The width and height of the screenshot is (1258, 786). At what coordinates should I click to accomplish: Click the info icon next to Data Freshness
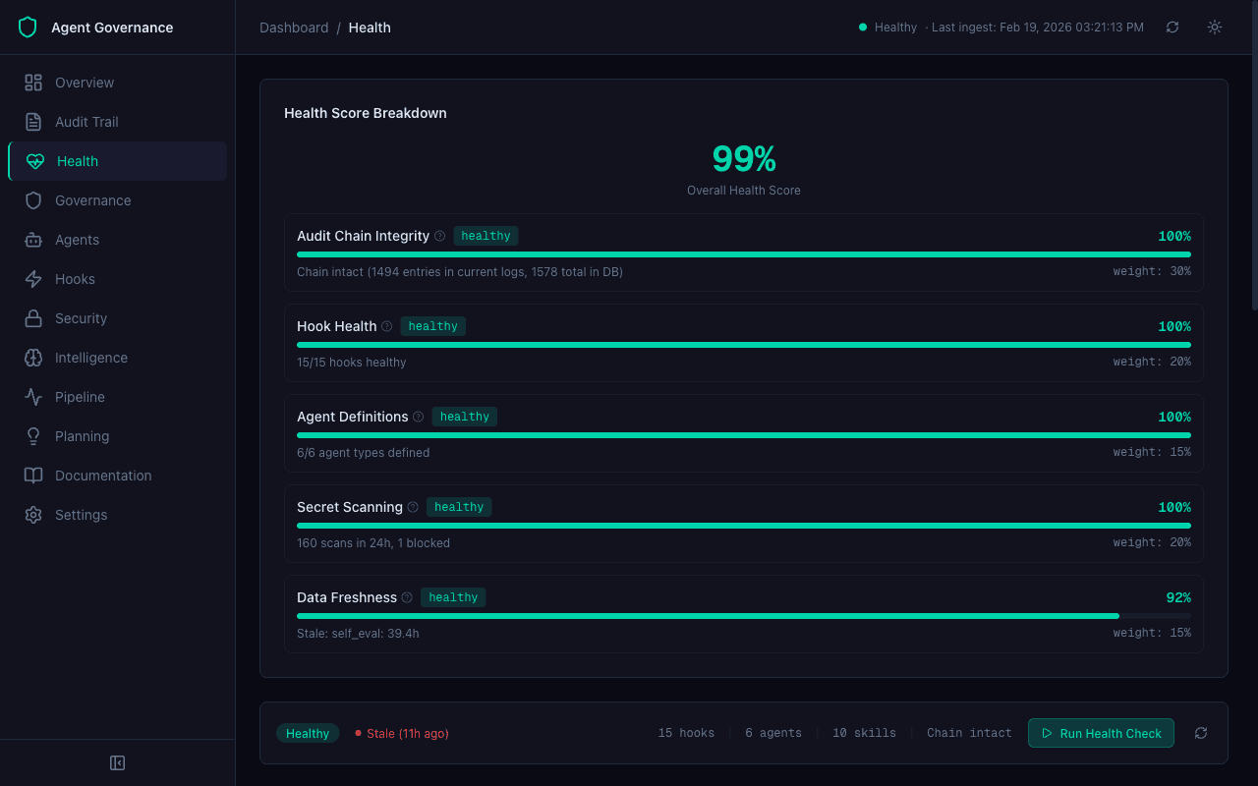(x=406, y=597)
